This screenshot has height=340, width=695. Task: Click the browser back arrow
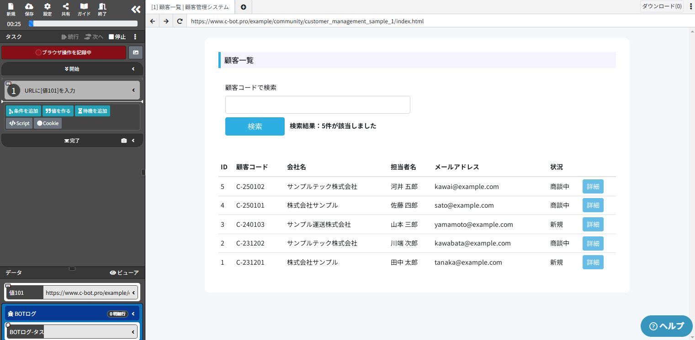pyautogui.click(x=153, y=21)
